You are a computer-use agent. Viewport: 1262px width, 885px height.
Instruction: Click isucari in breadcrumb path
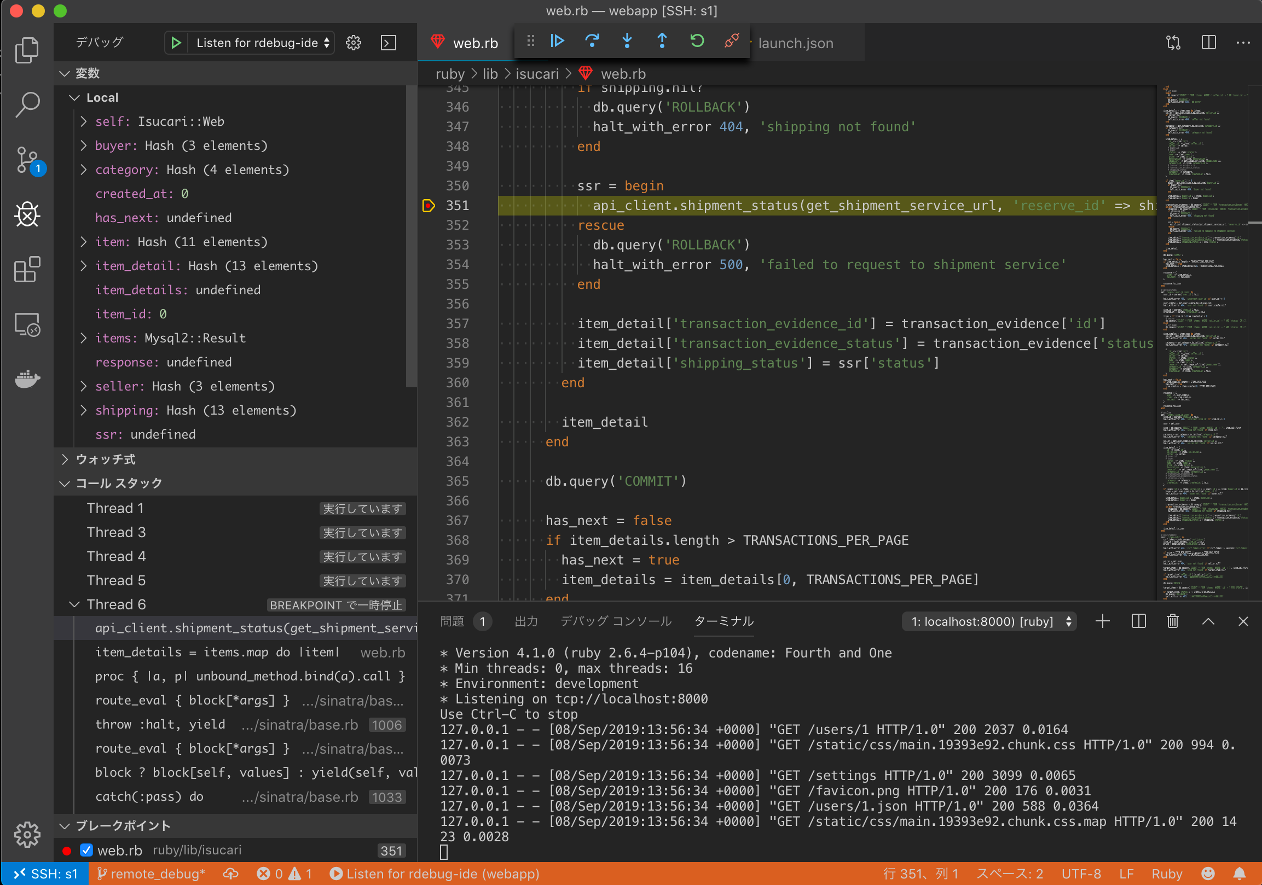[x=537, y=74]
